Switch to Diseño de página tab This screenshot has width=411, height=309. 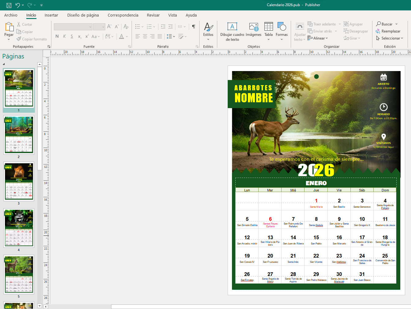pos(83,15)
